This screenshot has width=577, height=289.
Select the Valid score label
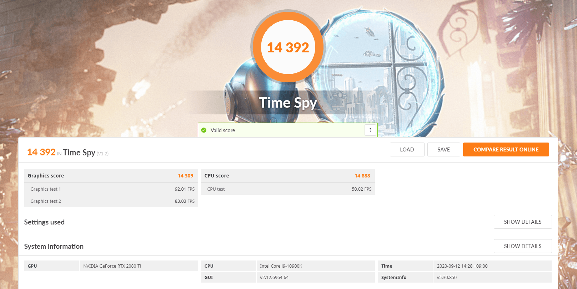[223, 130]
